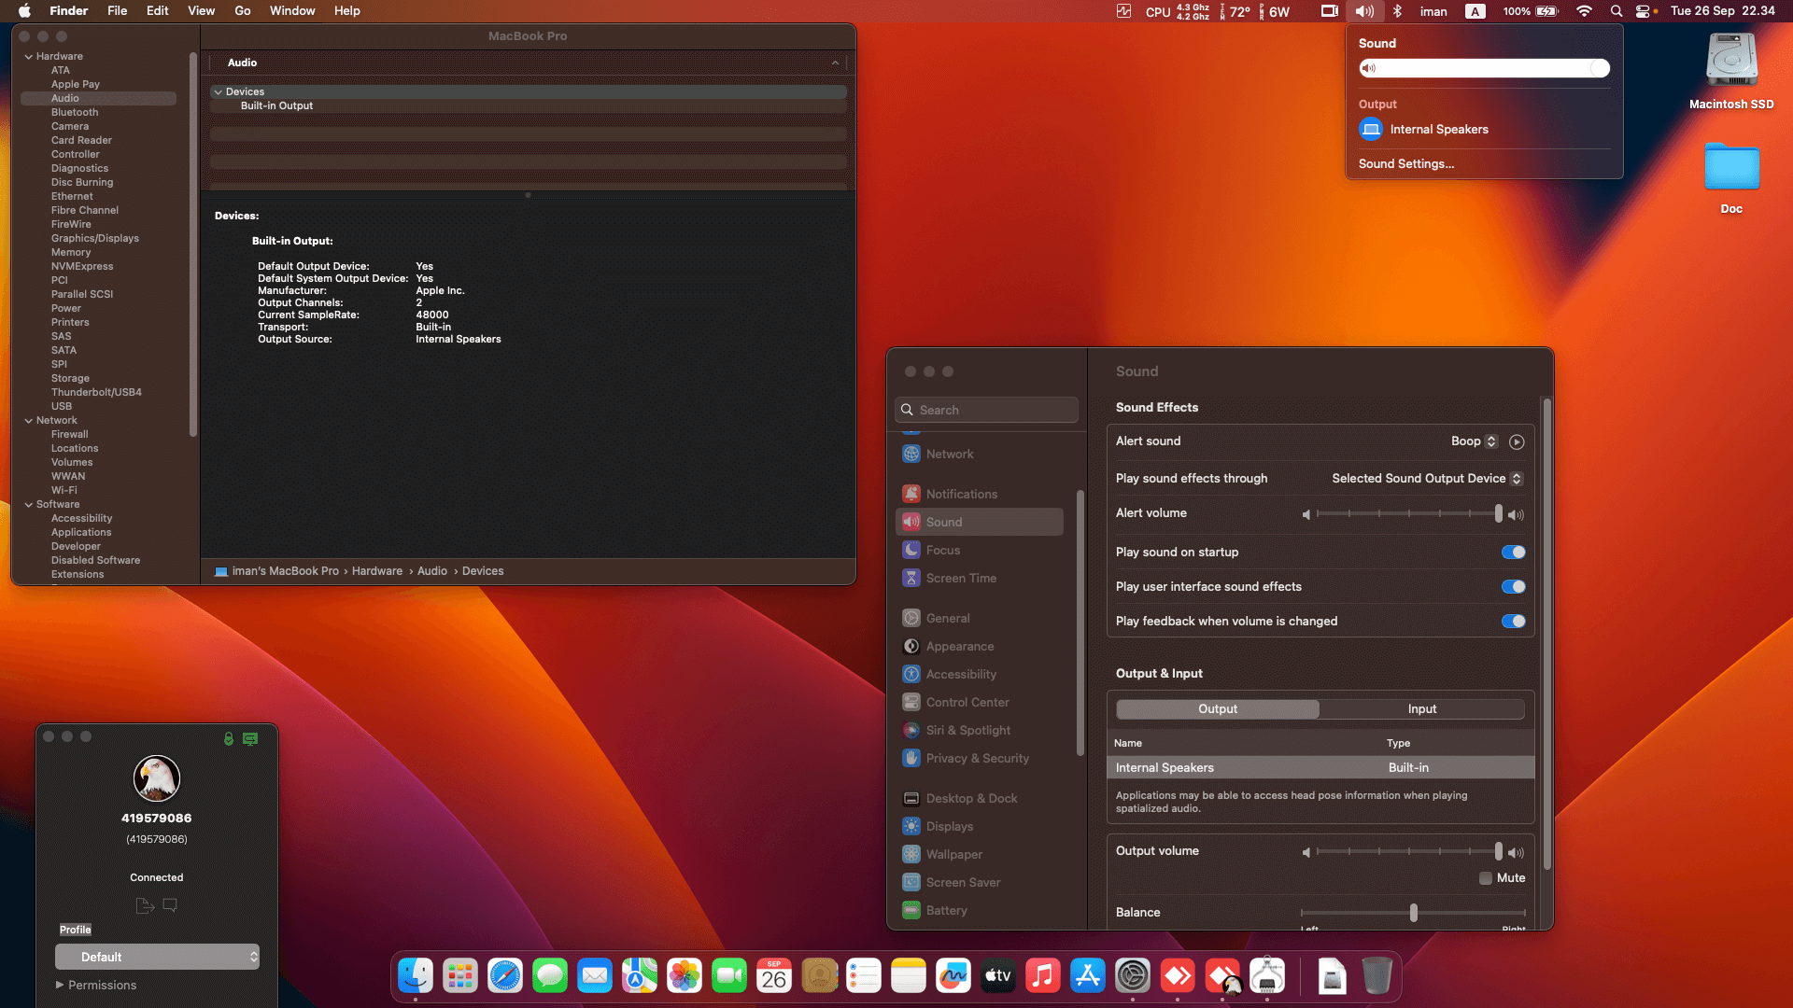Open Privacy & Security settings
Screen dimensions: 1793x1008
pos(975,758)
